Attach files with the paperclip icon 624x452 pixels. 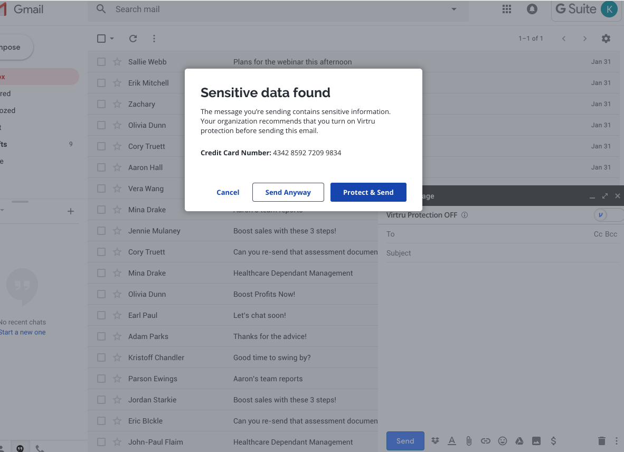[469, 441]
